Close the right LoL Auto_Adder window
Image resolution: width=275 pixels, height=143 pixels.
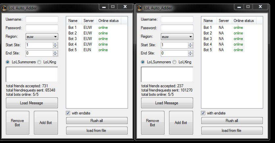260,7
